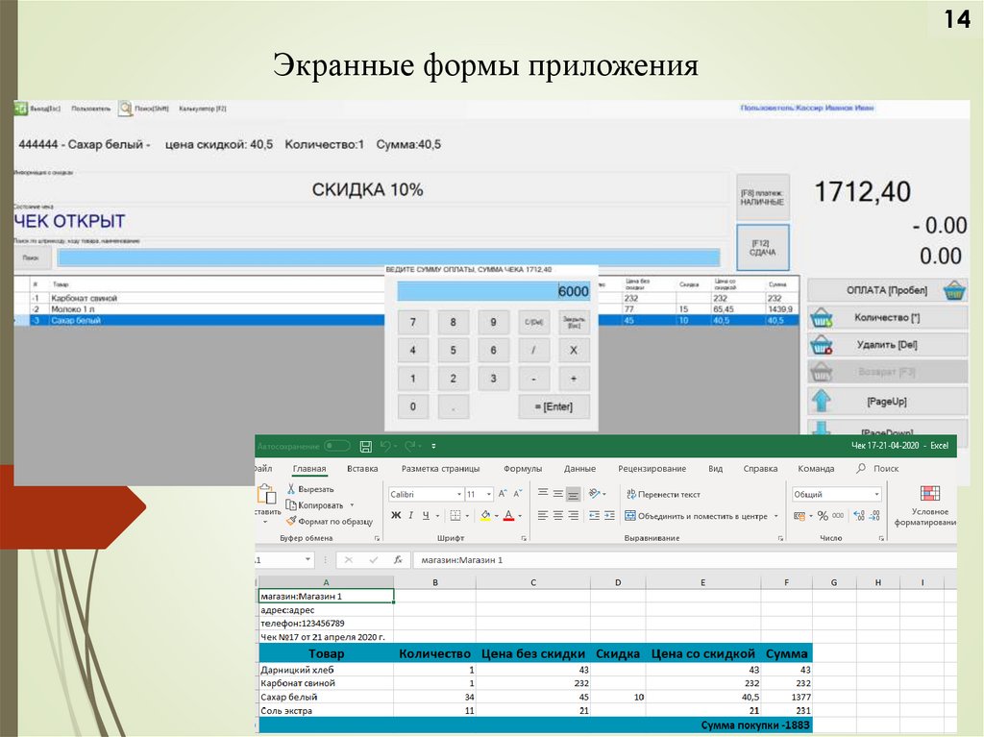Open the Рецензирование ribbon tab
This screenshot has height=737, width=984.
click(x=652, y=468)
